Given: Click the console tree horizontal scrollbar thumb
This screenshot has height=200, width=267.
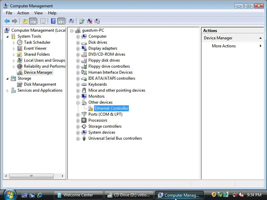Looking at the screenshot, I should pyautogui.click(x=31, y=176).
